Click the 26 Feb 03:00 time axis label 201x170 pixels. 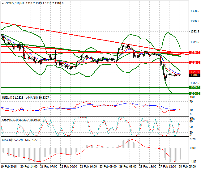point(127,166)
